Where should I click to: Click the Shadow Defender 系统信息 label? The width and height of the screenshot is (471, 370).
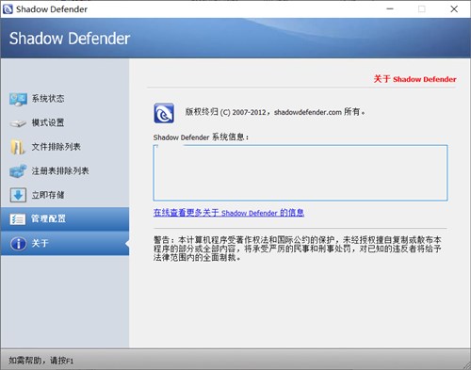coord(201,137)
